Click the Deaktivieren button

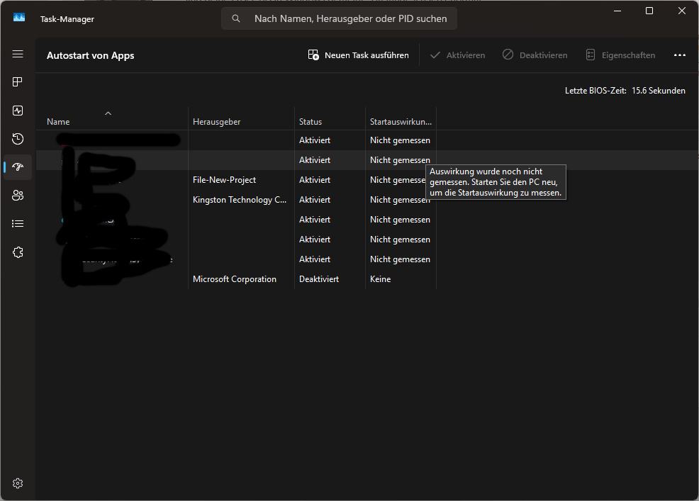click(535, 55)
